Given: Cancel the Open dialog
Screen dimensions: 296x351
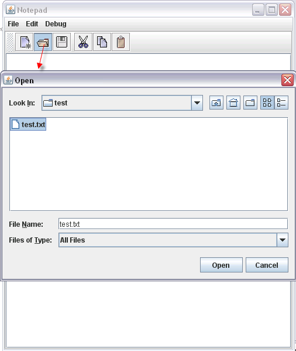Looking at the screenshot, I should pyautogui.click(x=267, y=265).
